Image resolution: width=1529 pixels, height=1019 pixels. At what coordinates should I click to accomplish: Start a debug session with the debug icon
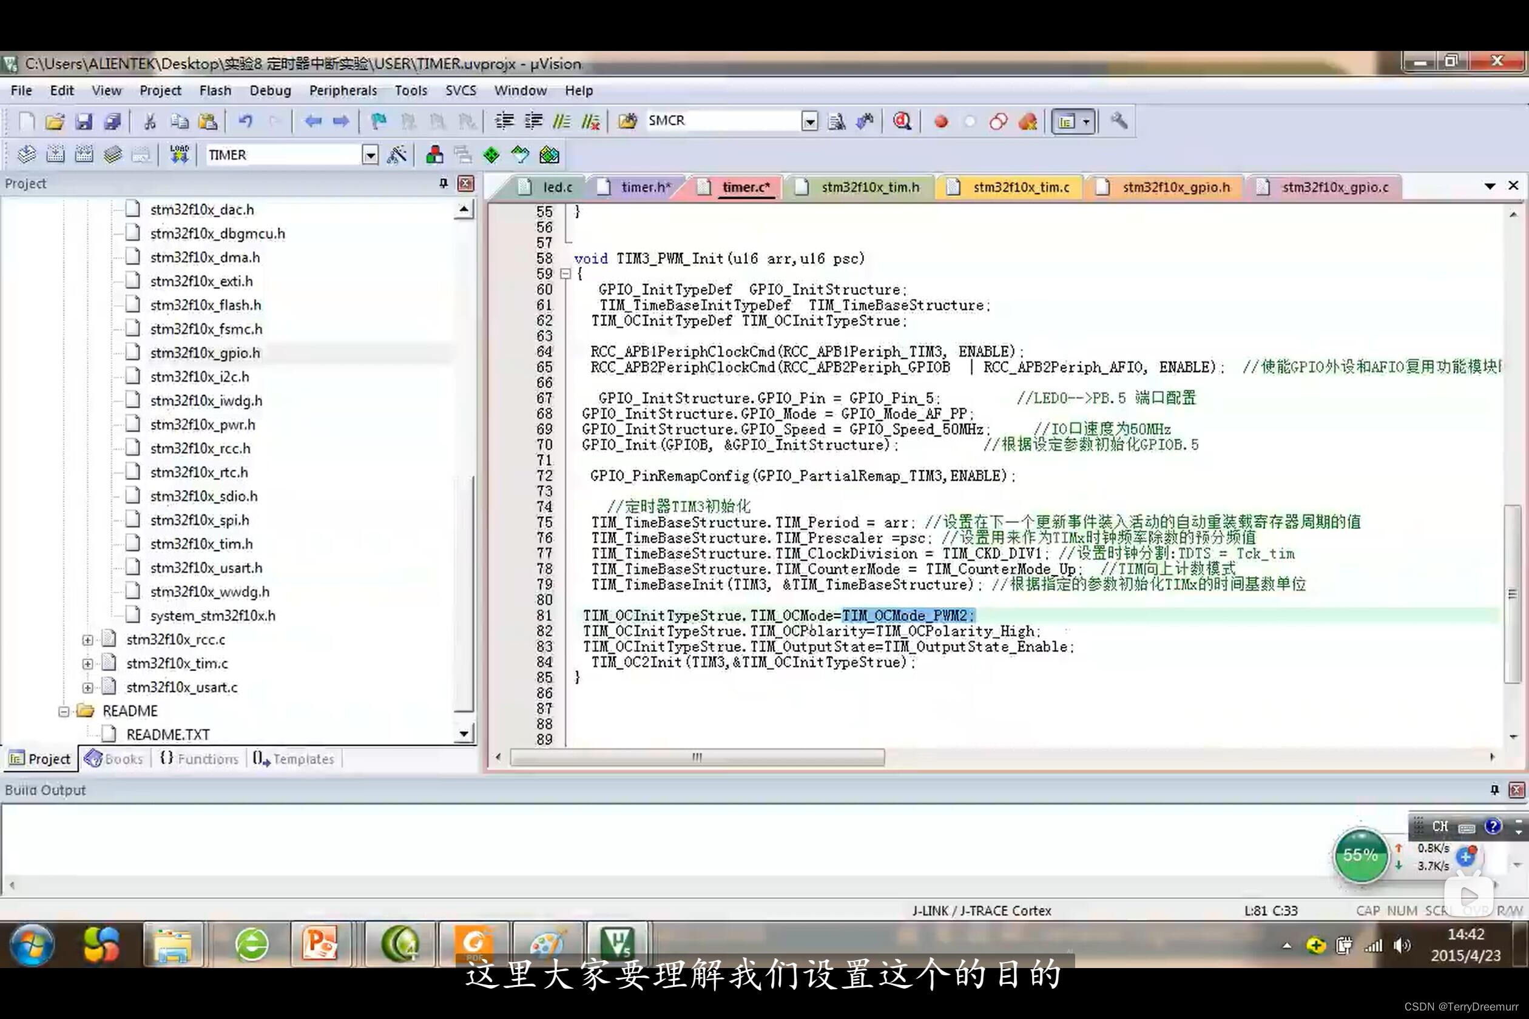click(x=902, y=121)
